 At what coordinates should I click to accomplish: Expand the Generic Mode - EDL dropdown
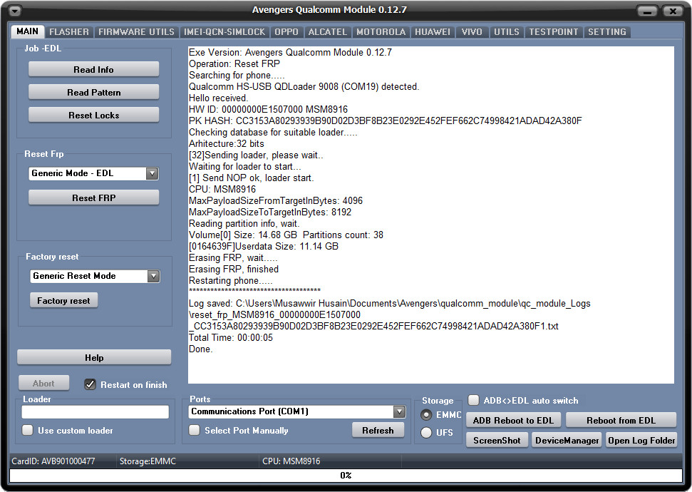[152, 173]
